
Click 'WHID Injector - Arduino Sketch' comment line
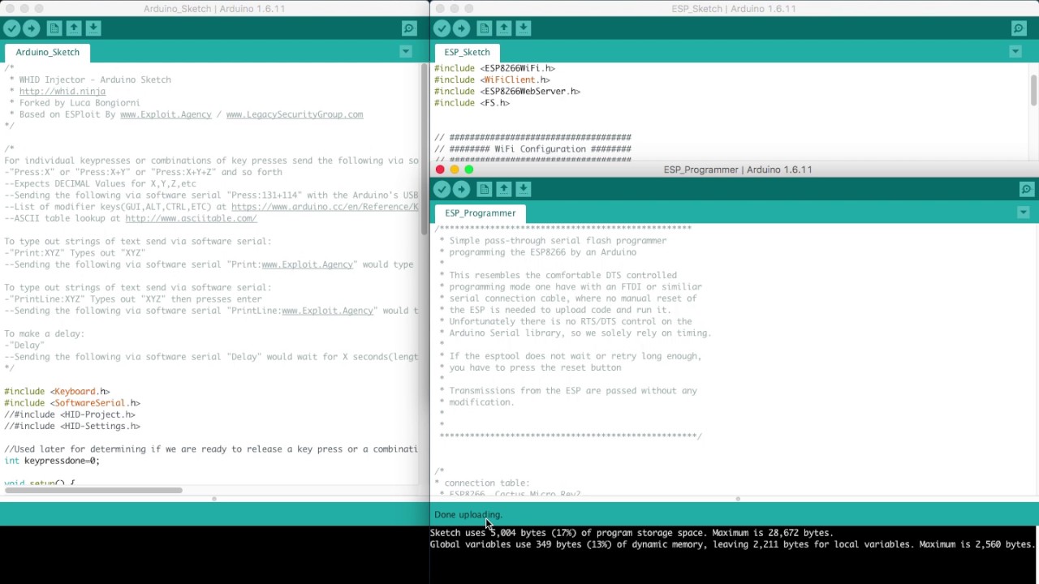pyautogui.click(x=90, y=80)
